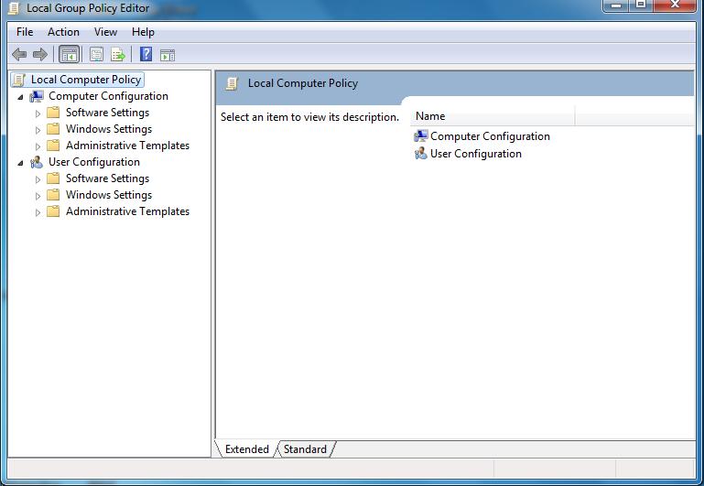The width and height of the screenshot is (704, 486).
Task: Open the Properties toolbar icon
Action: [x=96, y=55]
